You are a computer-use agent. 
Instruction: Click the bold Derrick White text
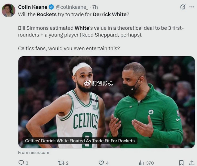point(109,14)
